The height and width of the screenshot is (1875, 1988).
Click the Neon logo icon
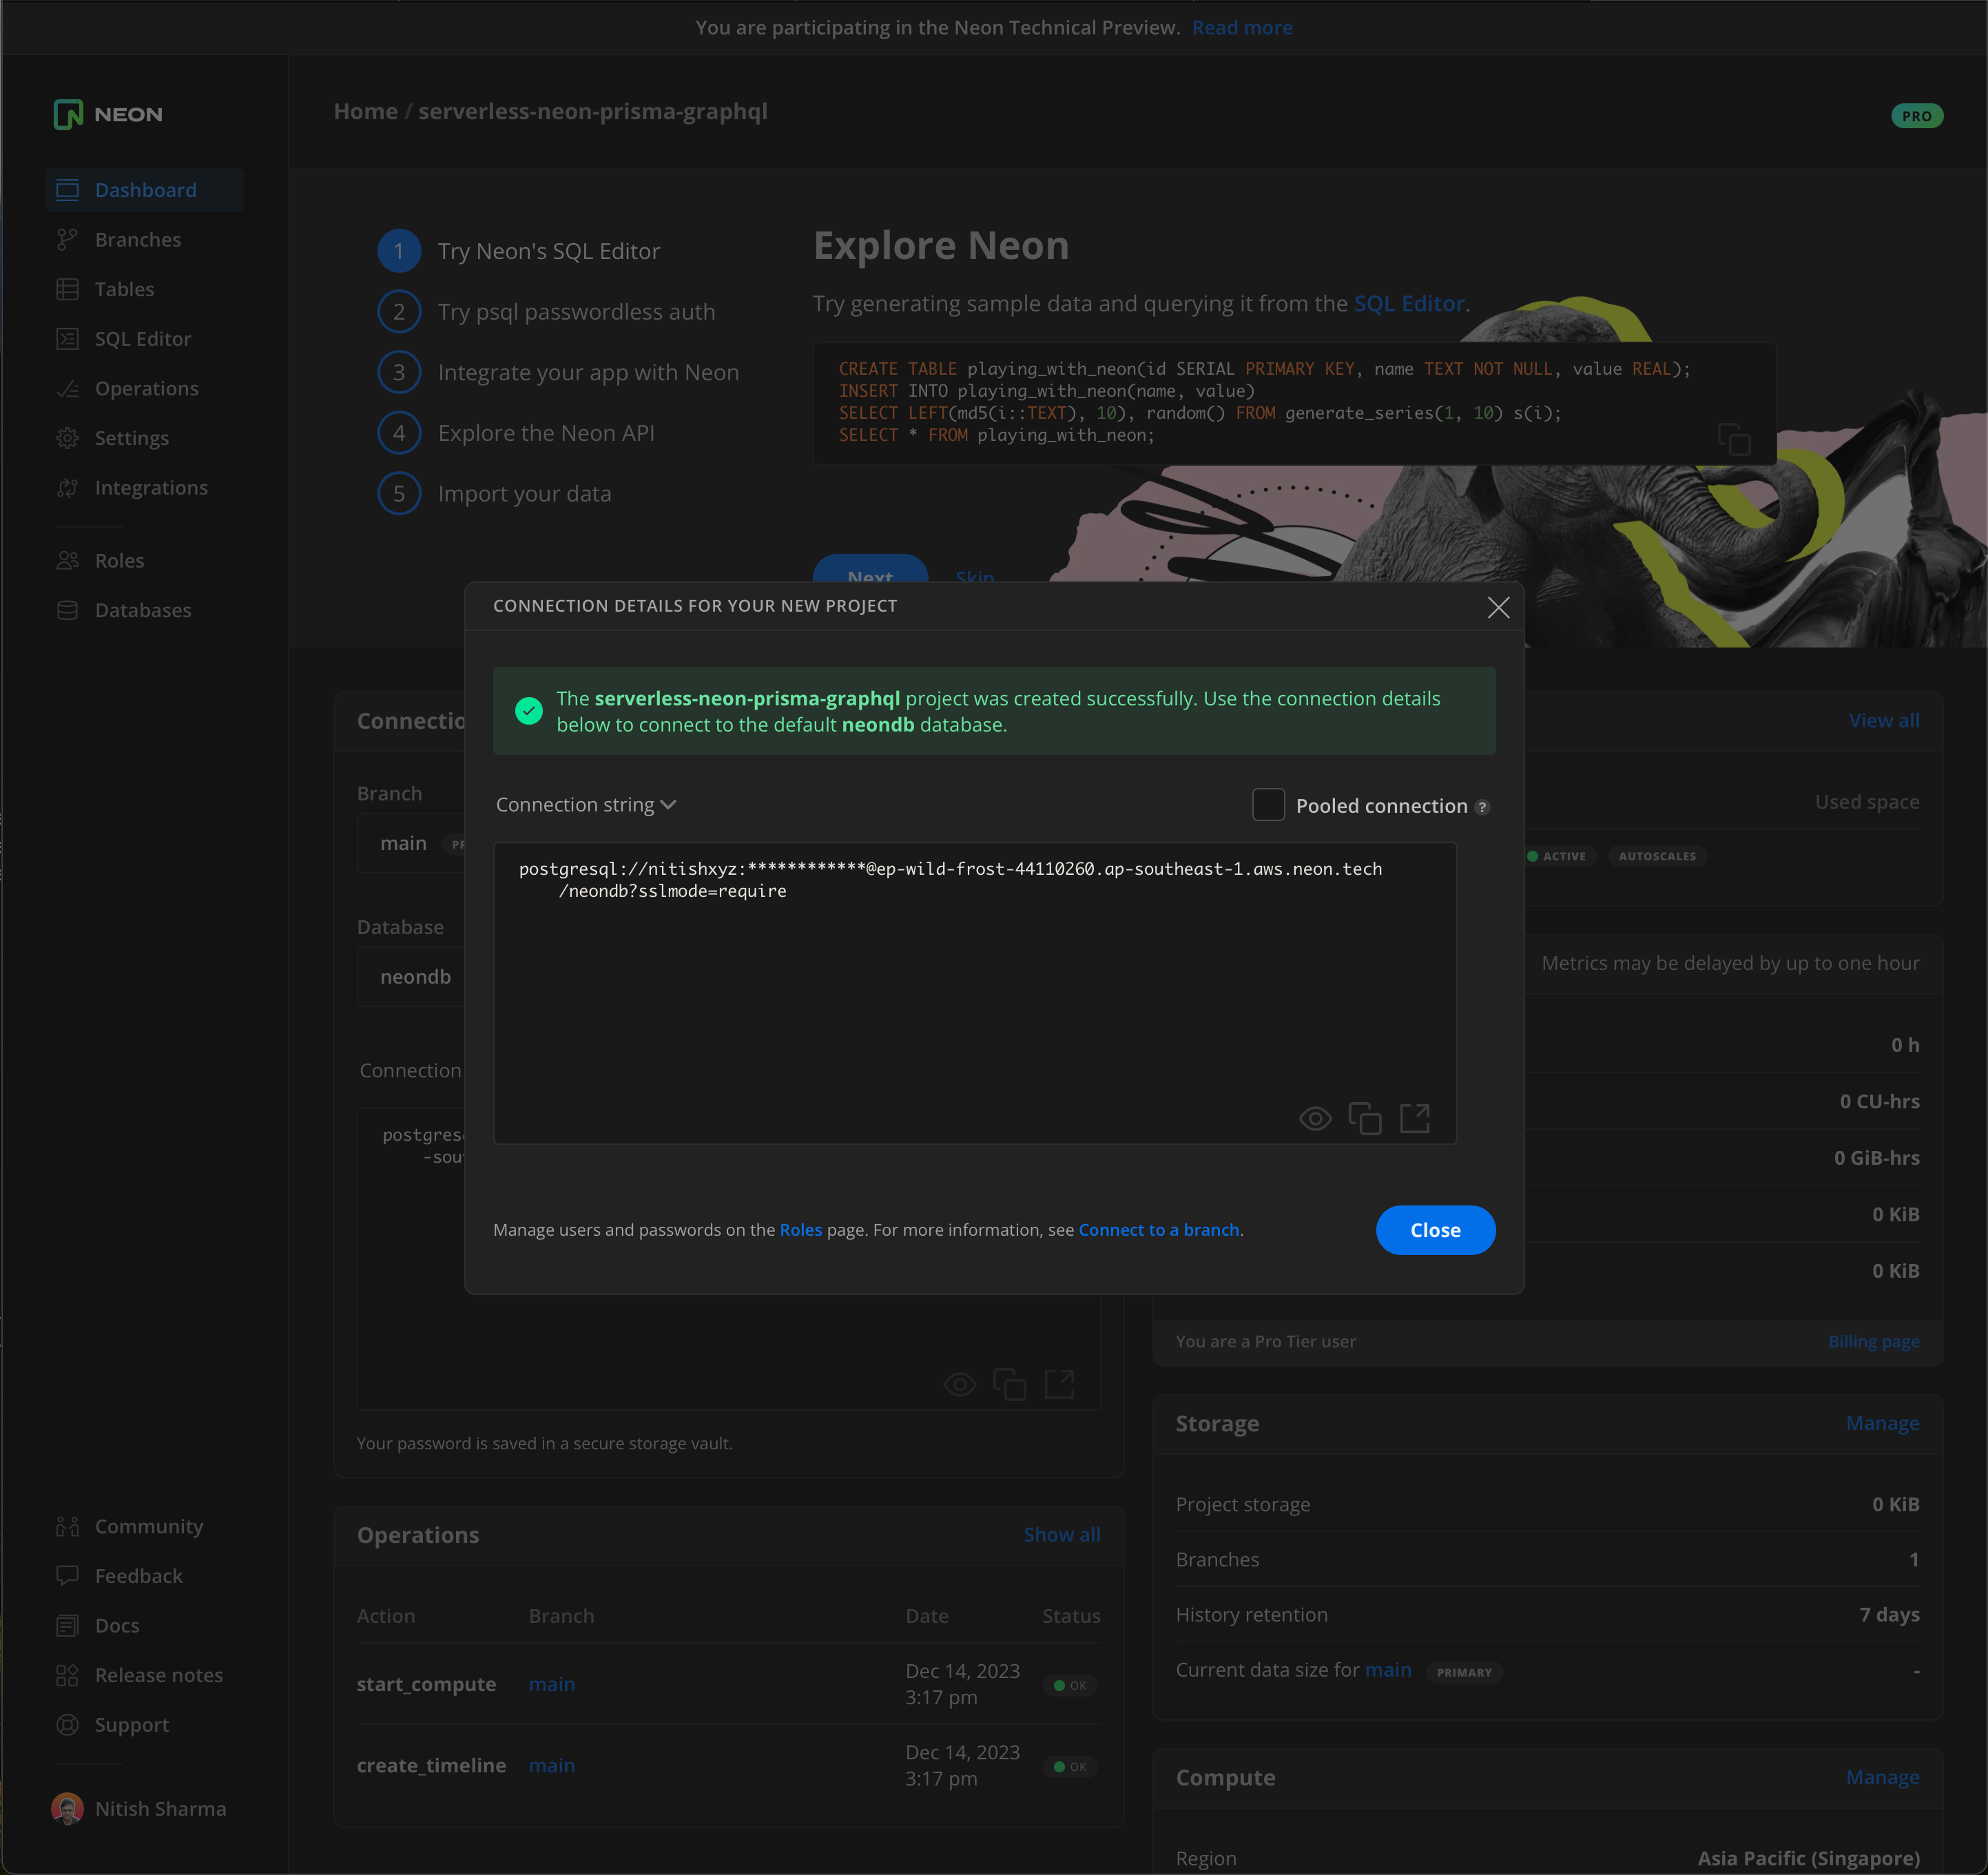[x=68, y=115]
